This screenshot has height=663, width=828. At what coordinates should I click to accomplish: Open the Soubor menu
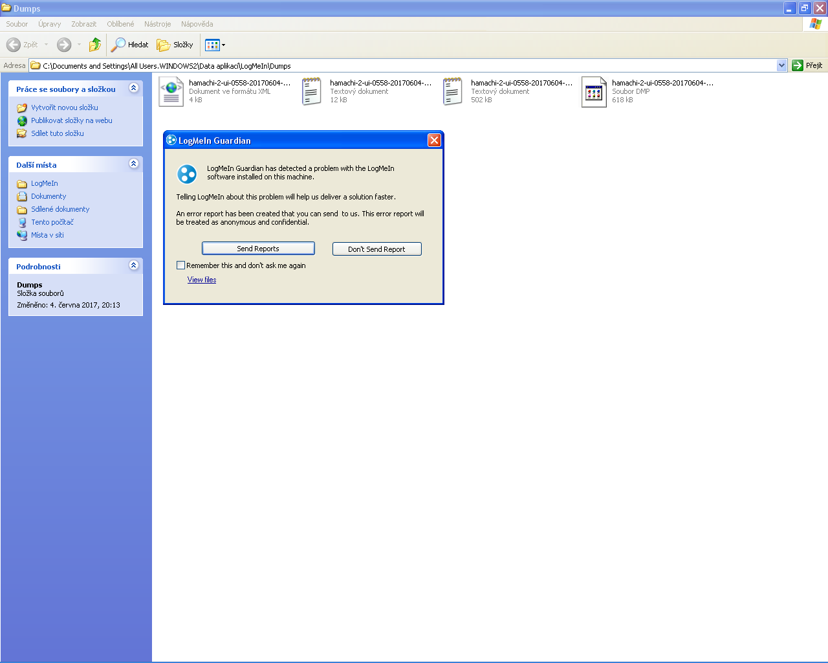click(17, 24)
